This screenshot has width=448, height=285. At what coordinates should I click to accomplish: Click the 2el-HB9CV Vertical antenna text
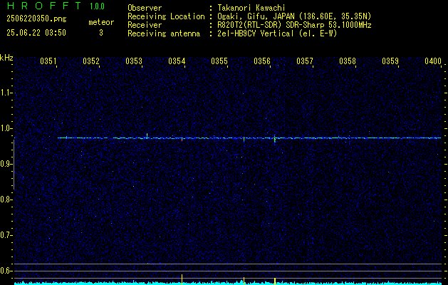[278, 33]
